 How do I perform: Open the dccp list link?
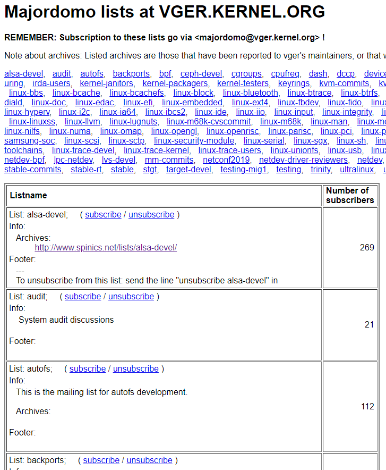[345, 74]
